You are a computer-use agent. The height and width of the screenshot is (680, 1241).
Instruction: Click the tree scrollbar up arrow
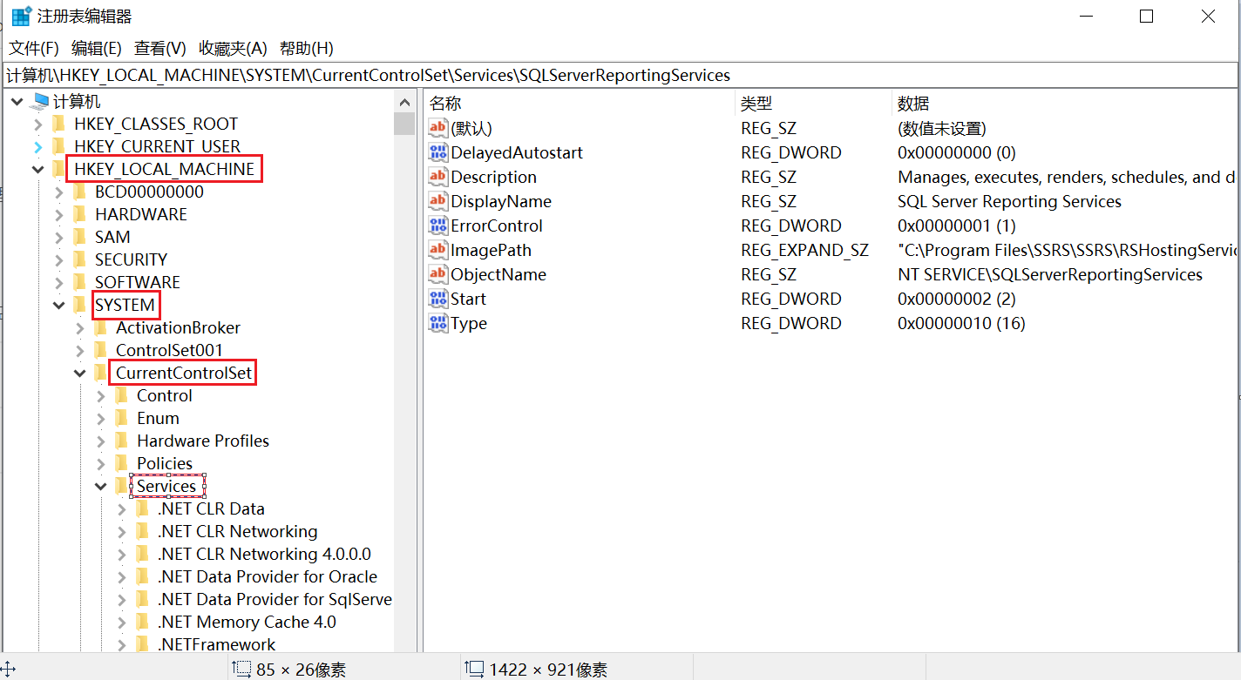coord(404,101)
